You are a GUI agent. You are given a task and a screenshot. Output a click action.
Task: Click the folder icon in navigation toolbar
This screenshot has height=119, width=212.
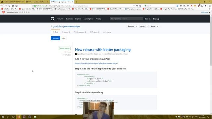pos(16,6)
